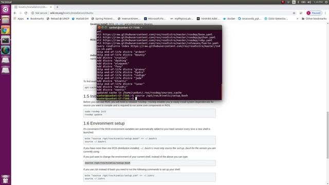Open the Paused profile button
The image size is (329, 185).
click(x=314, y=13)
